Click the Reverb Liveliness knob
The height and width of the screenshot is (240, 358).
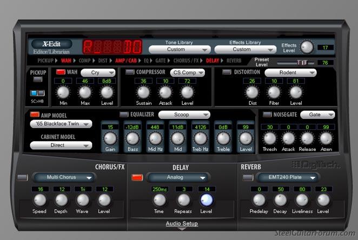pos(302,200)
